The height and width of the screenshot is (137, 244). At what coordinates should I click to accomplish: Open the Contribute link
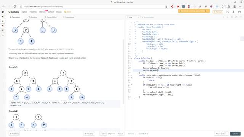point(143,134)
